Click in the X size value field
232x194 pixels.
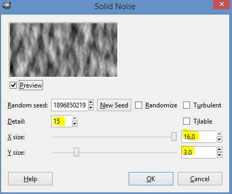199,137
